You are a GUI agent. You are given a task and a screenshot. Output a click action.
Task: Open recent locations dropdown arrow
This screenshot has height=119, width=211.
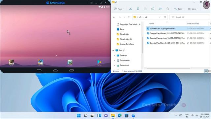point(124,17)
